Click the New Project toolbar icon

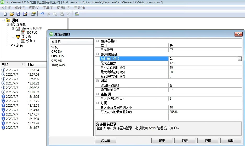[5, 14]
